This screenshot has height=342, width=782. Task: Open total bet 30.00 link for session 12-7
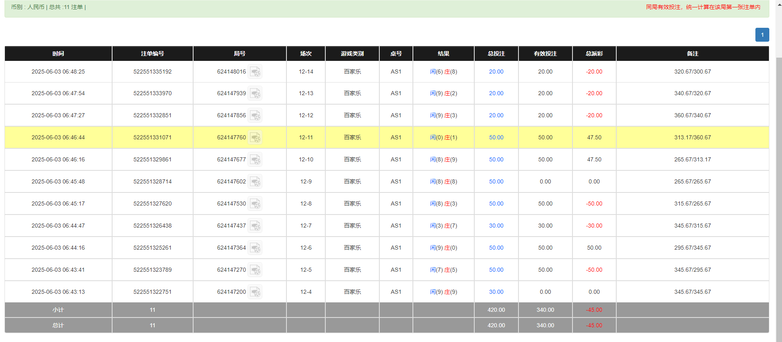click(x=496, y=226)
